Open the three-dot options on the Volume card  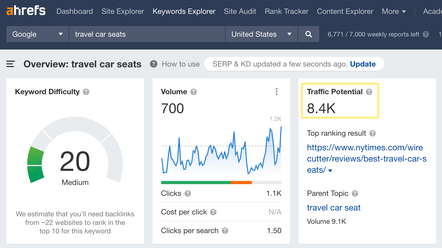[277, 92]
